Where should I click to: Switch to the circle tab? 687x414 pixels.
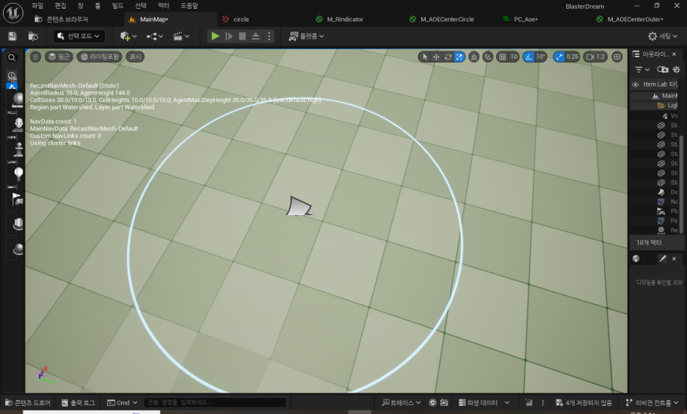point(236,19)
